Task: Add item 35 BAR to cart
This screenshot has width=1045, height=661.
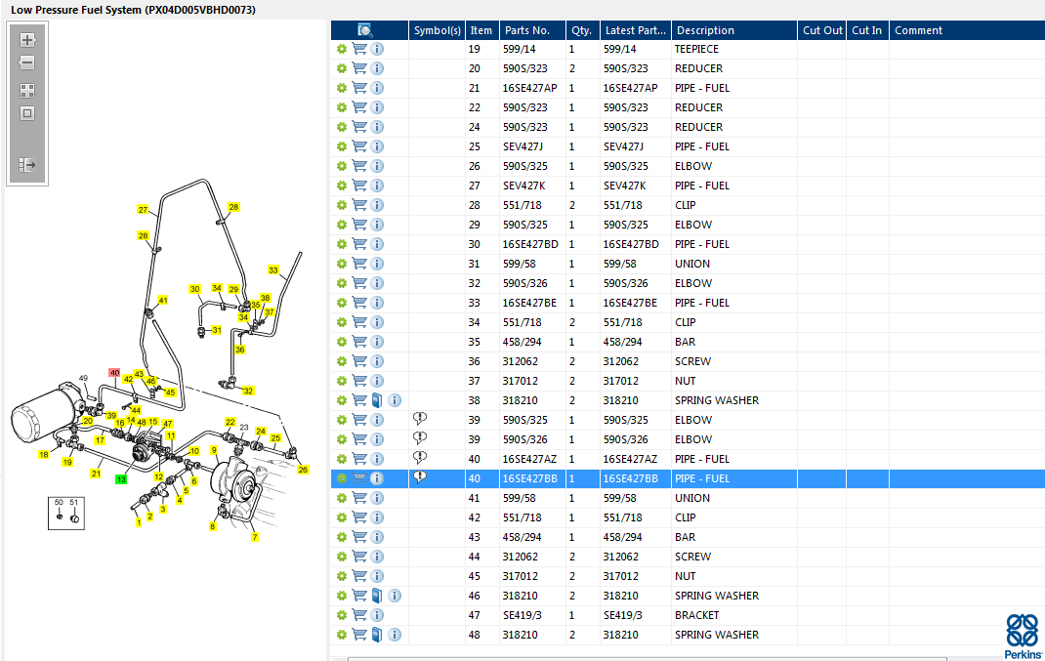Action: pyautogui.click(x=359, y=342)
